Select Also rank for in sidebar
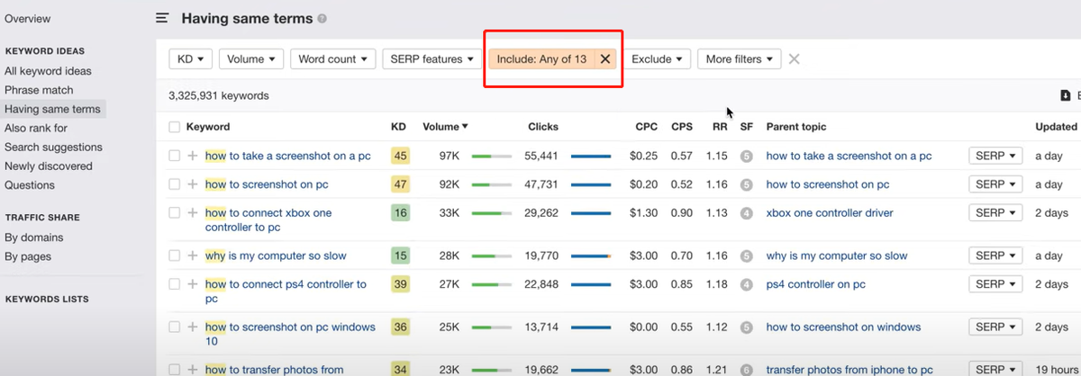The width and height of the screenshot is (1081, 376). [x=36, y=129]
